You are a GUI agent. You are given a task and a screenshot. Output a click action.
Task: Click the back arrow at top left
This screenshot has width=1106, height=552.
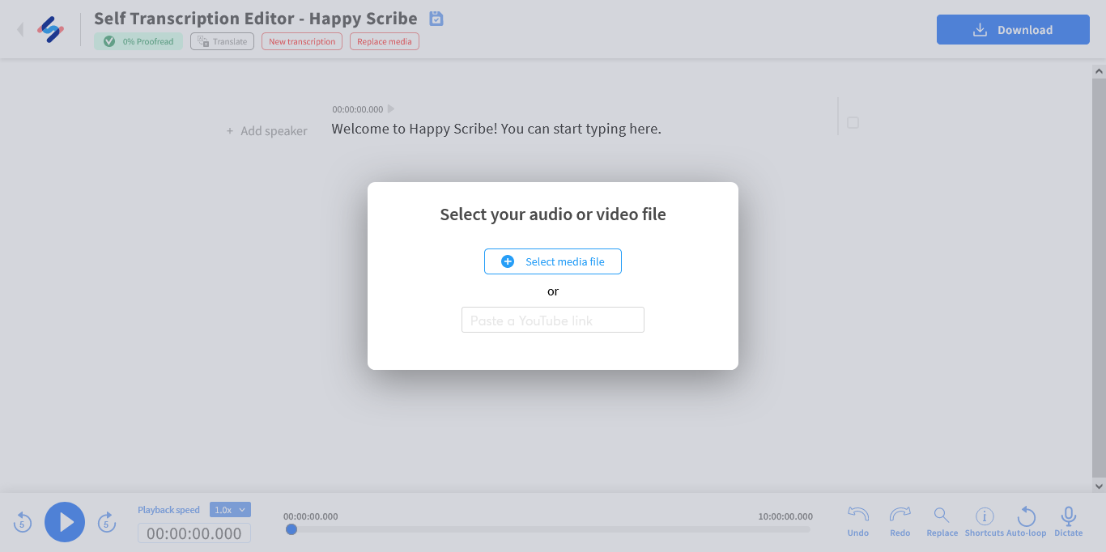(20, 30)
